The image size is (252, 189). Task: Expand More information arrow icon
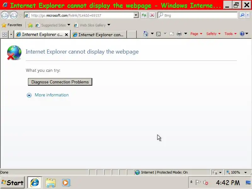point(29,95)
